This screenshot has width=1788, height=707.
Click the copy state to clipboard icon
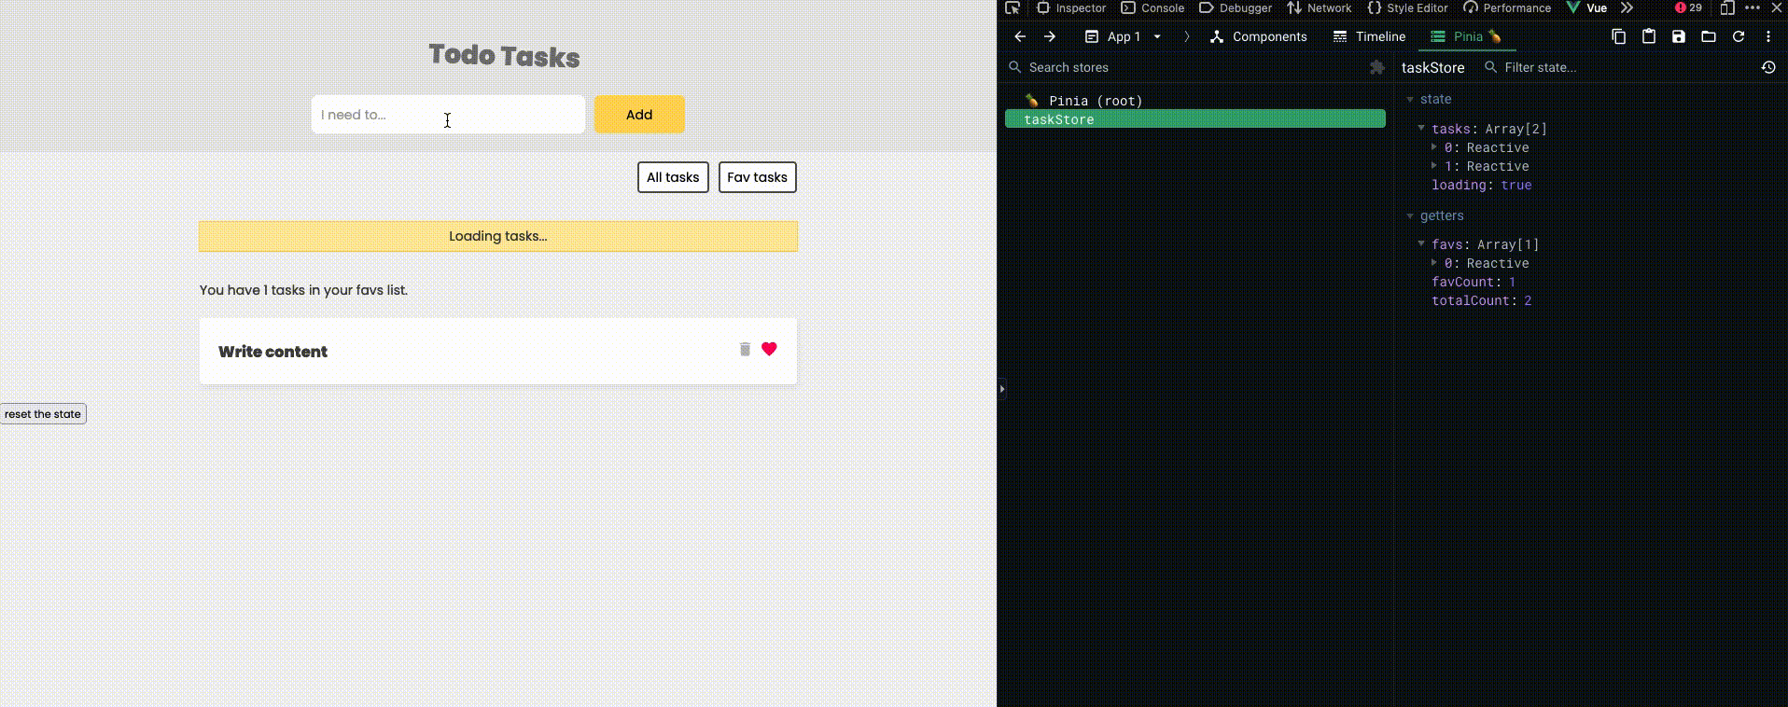pyautogui.click(x=1618, y=36)
